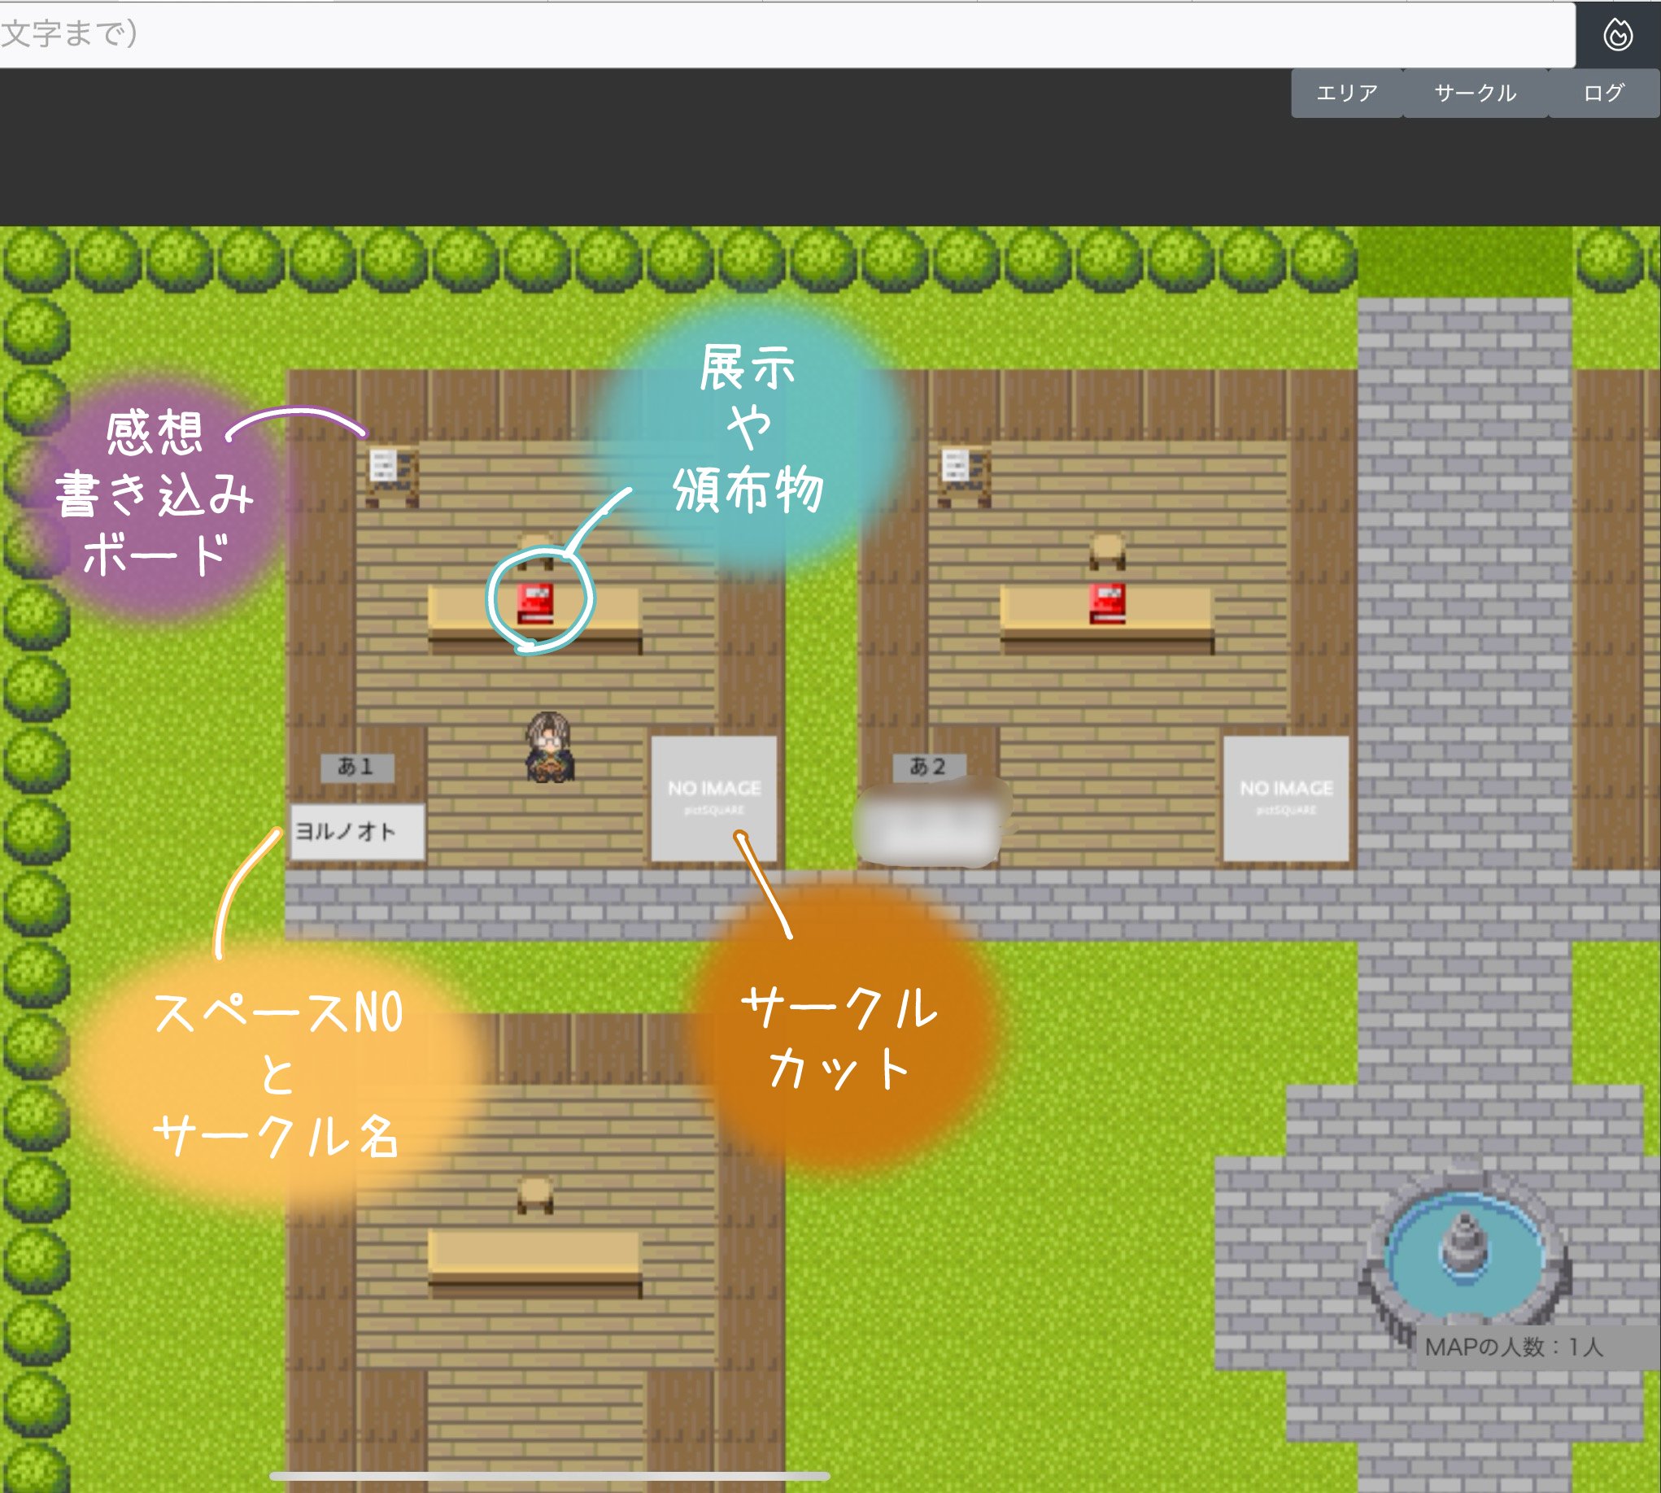
Task: Show the ログ panel
Action: click(x=1603, y=93)
